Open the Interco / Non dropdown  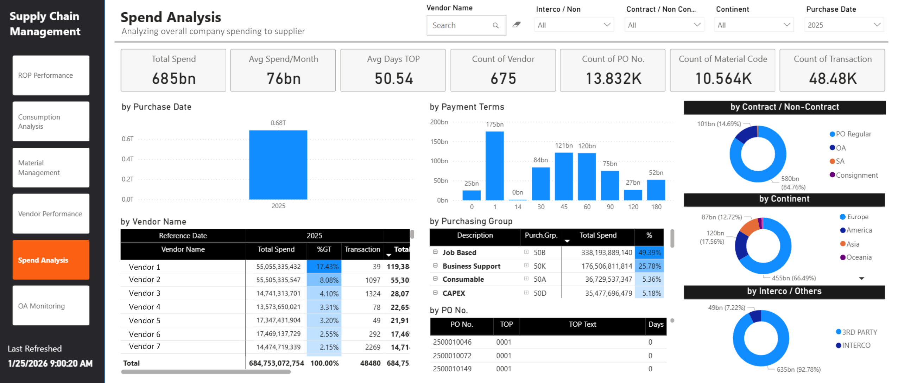click(574, 25)
